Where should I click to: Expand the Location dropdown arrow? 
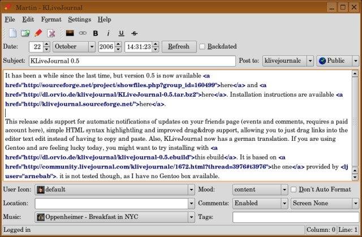[191, 204]
